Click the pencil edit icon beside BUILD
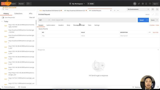Screen dimensions: 160x90 pyautogui.click(x=153, y=14)
